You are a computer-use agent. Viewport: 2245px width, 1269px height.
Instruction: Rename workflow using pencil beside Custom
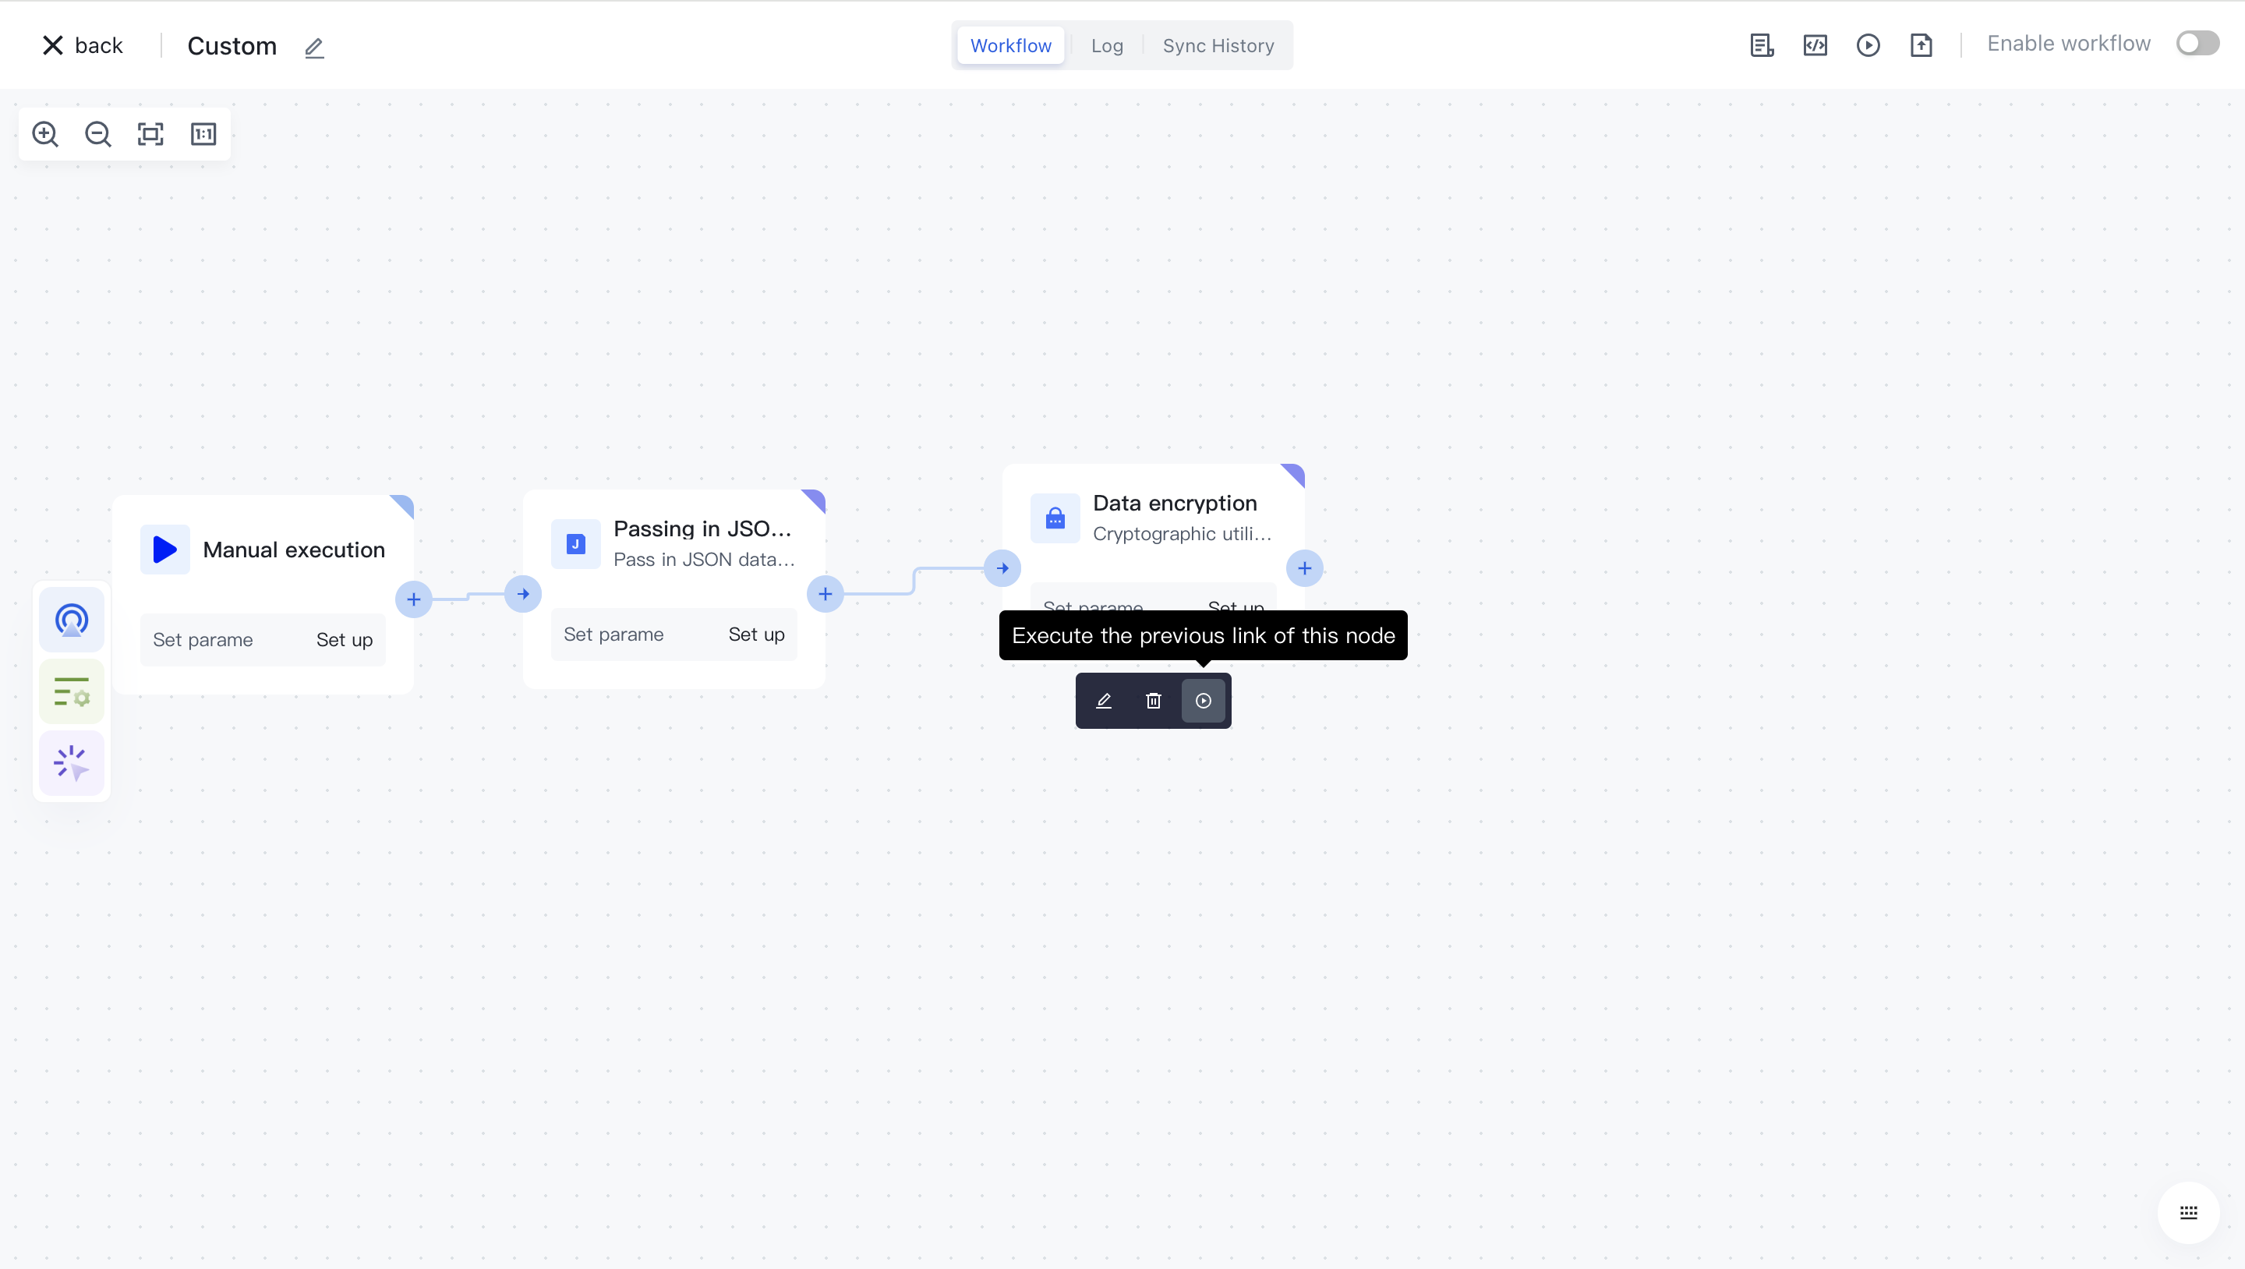click(313, 47)
